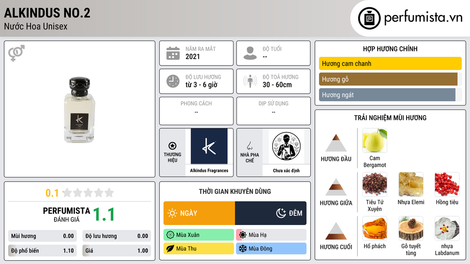Click the green 1.1 Perfumista rating
The height and width of the screenshot is (264, 470).
coord(104,214)
